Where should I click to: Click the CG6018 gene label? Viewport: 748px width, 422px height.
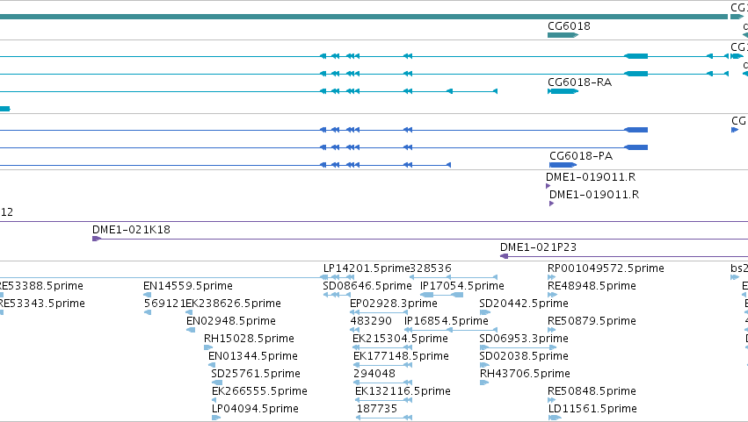tap(569, 26)
